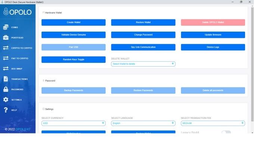Click the Random Keys Toggle button
The image size is (254, 142).
click(74, 59)
